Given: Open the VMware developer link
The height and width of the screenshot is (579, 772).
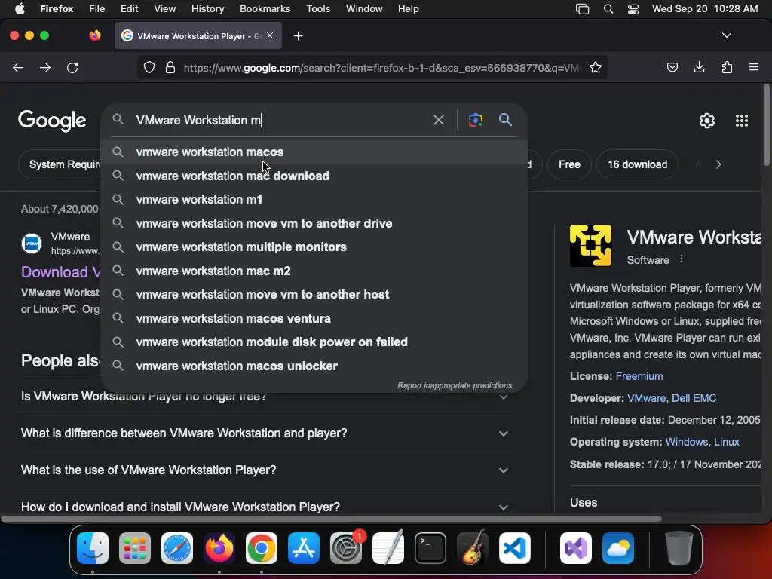Looking at the screenshot, I should [646, 398].
